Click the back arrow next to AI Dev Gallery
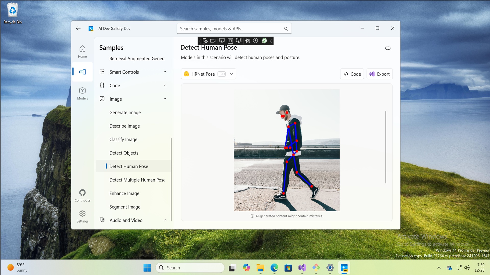This screenshot has width=490, height=275. 78,28
